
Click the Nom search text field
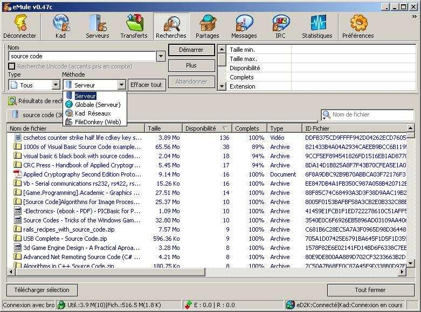[x=82, y=57]
